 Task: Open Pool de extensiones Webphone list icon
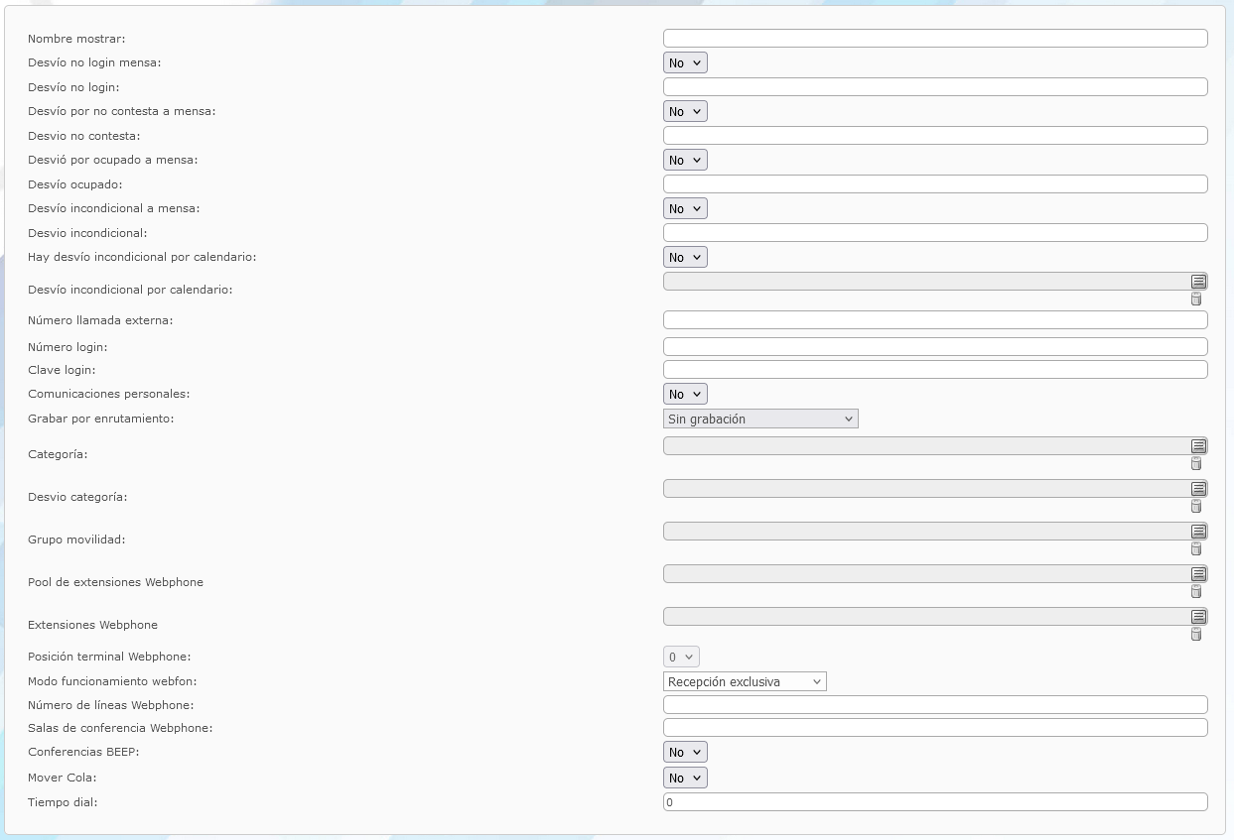pos(1198,574)
